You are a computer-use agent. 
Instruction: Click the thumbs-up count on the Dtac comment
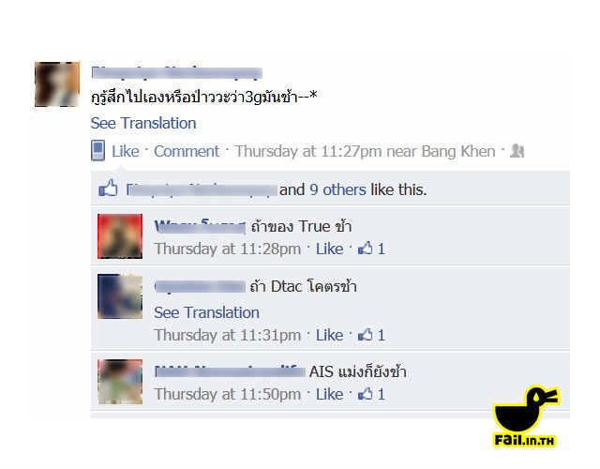tap(371, 335)
